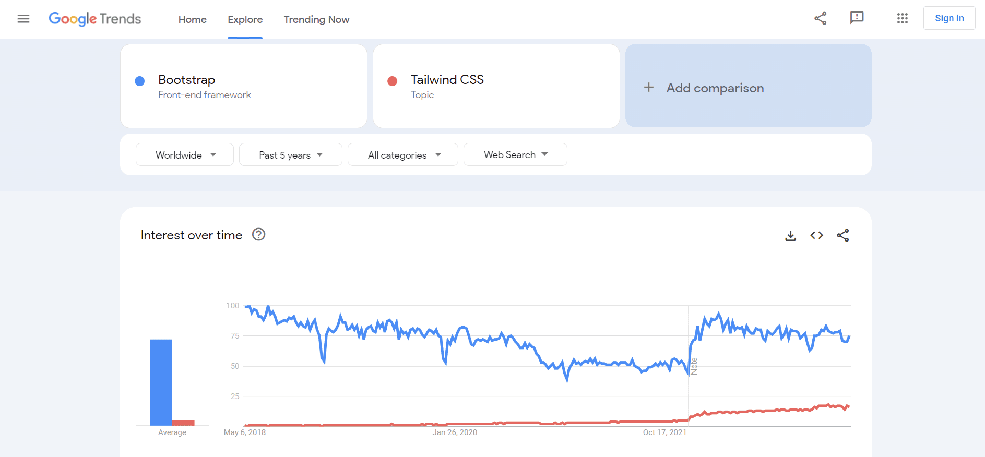This screenshot has height=457, width=985.
Task: Open the Web Search type dropdown
Action: pos(515,154)
